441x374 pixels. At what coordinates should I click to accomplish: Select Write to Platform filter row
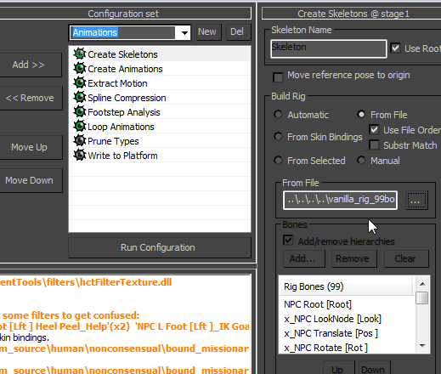click(160, 156)
